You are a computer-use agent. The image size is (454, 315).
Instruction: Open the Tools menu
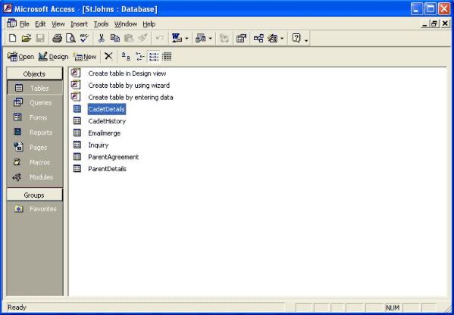click(101, 24)
